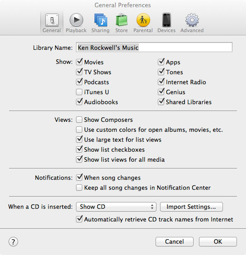Click the Cancel button
Viewport: 246px width, 255px height.
point(175,241)
